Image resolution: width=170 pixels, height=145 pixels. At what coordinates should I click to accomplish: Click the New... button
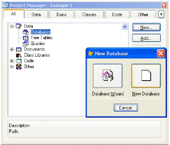click(x=146, y=27)
